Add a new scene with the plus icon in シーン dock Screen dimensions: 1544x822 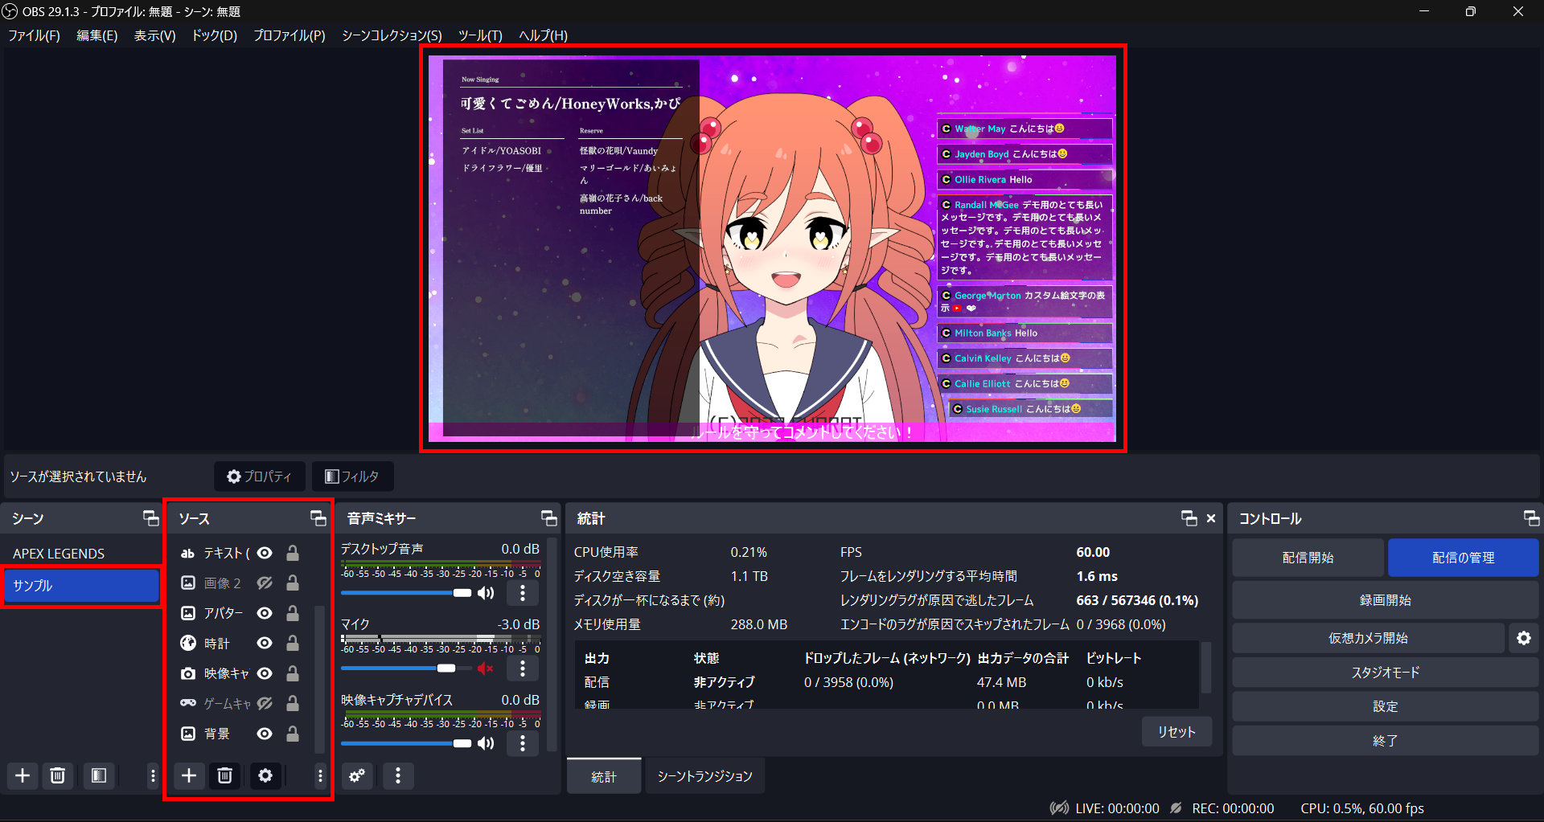pyautogui.click(x=23, y=775)
